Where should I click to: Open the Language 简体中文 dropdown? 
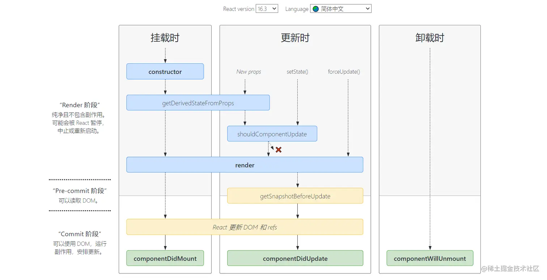pyautogui.click(x=341, y=9)
